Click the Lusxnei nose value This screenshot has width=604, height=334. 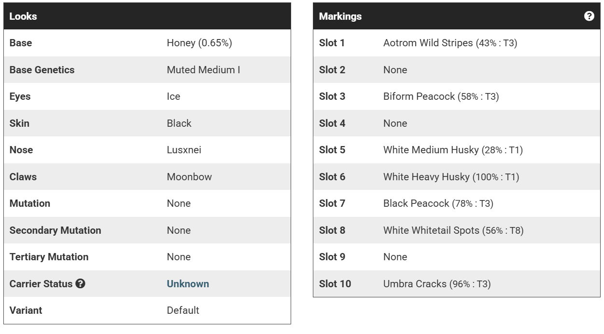coord(184,150)
